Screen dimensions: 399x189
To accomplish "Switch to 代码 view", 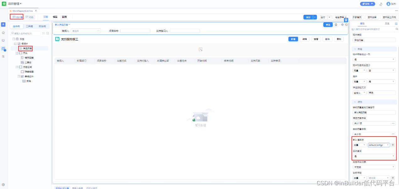I will (x=29, y=17).
